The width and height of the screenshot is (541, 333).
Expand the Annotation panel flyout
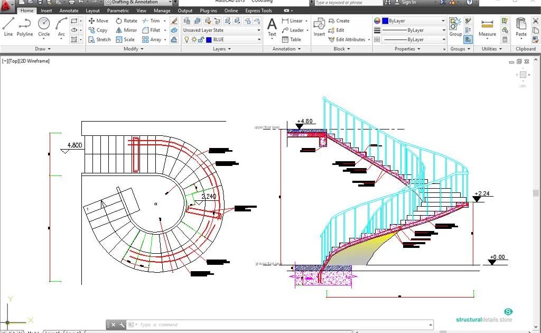(287, 49)
